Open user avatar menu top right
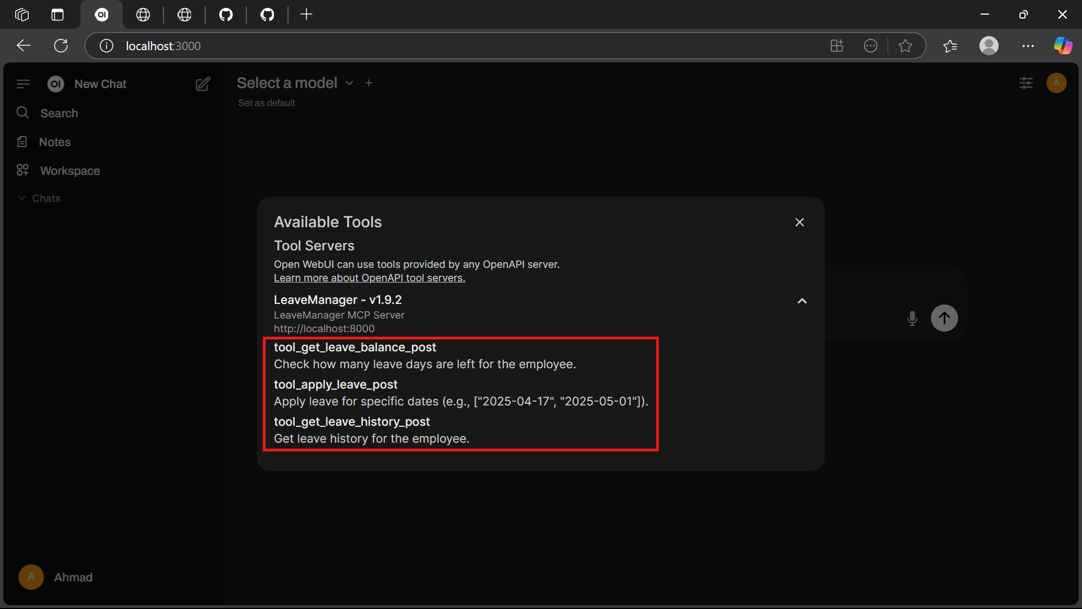Screen dimensions: 1082x609 [1056, 83]
